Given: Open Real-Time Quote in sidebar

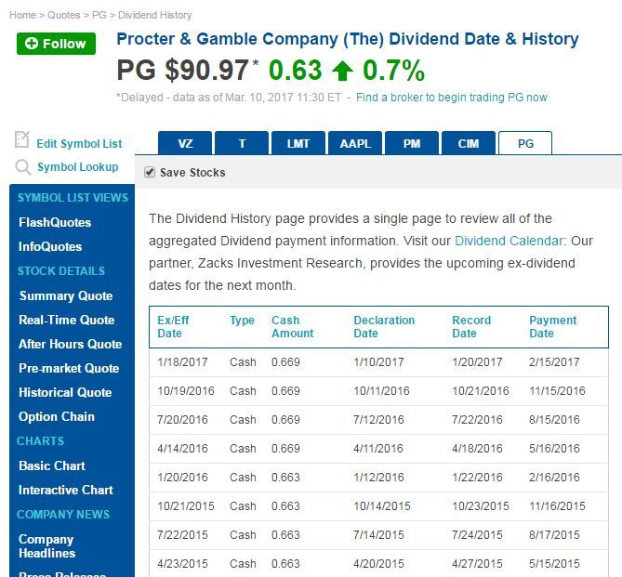Looking at the screenshot, I should click(67, 320).
